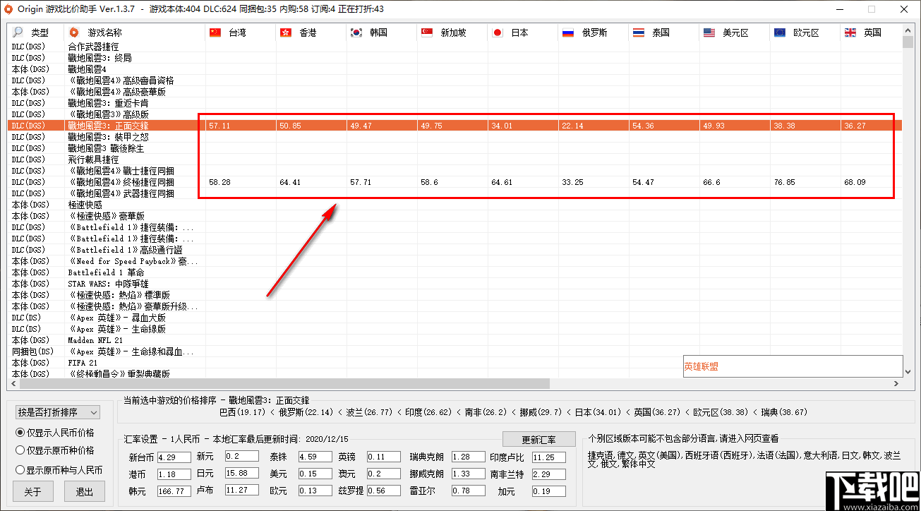
Task: Select the 美元区 flag icon
Action: point(708,32)
